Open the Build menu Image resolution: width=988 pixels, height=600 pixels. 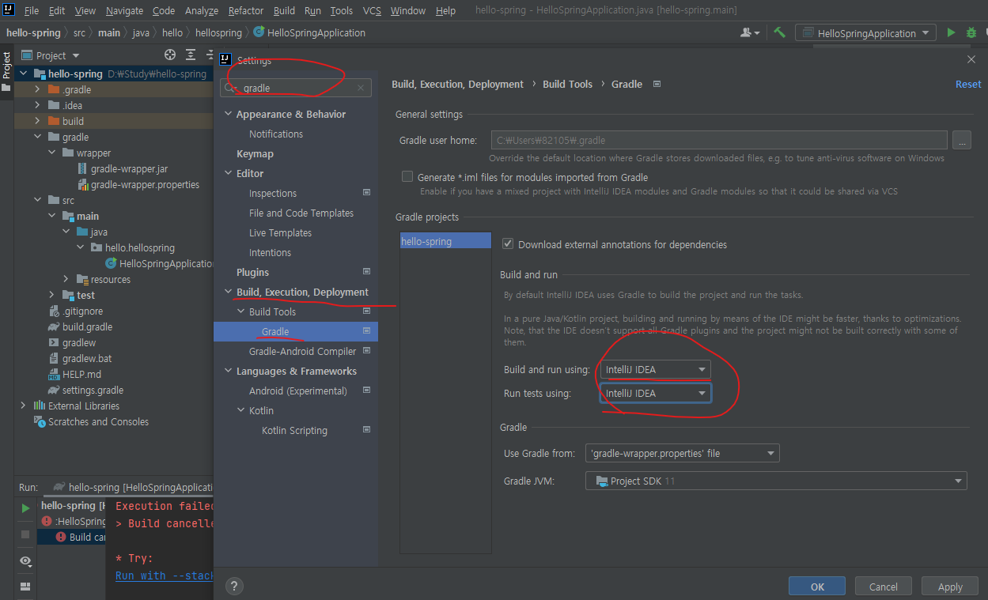coord(284,10)
